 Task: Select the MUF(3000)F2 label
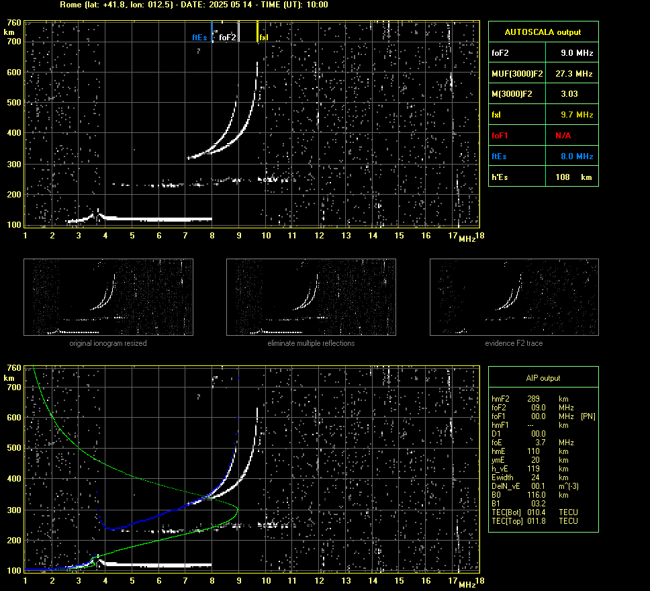(517, 74)
